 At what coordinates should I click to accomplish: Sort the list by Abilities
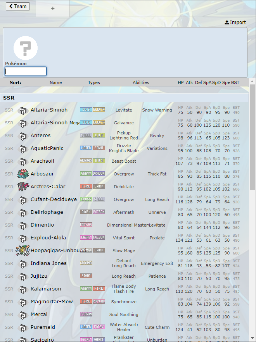(141, 82)
